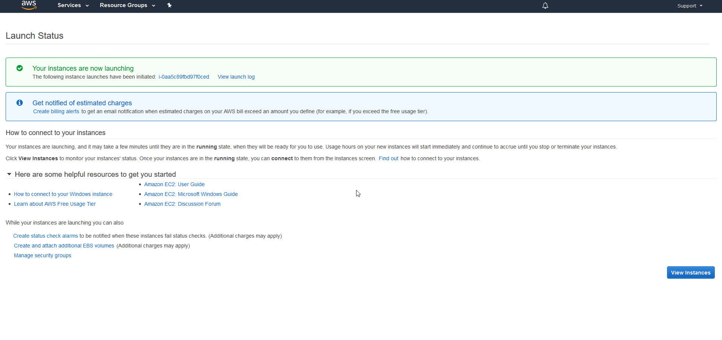Image resolution: width=722 pixels, height=340 pixels.
Task: Open the Support dropdown menu
Action: tap(690, 6)
